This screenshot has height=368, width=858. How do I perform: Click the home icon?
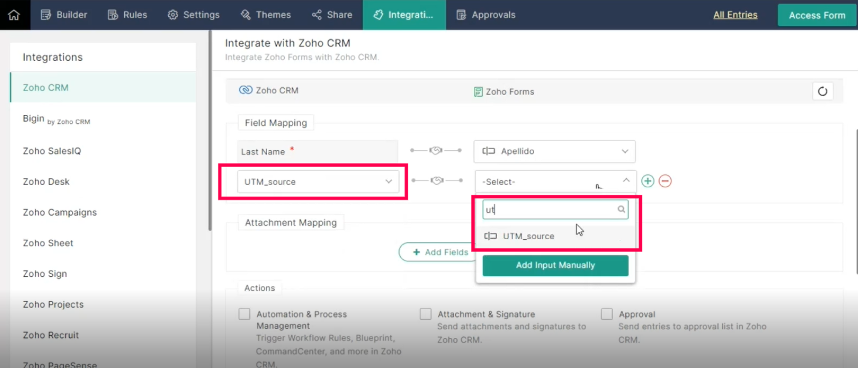coord(14,15)
